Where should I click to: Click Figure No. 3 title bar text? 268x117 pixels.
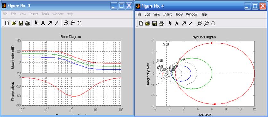tap(19, 6)
